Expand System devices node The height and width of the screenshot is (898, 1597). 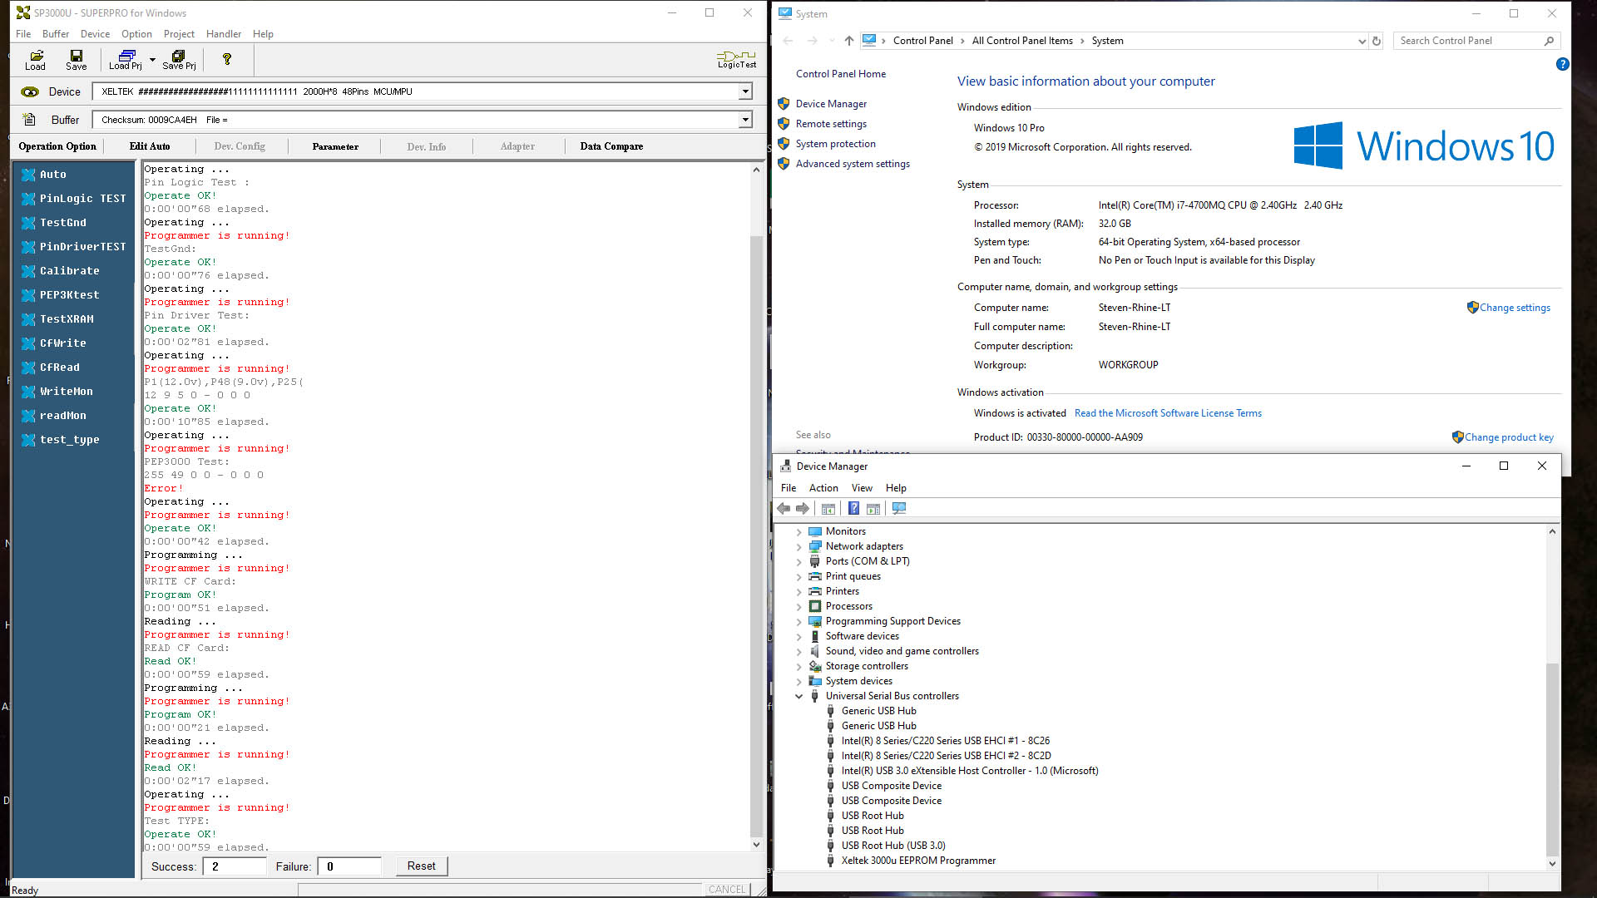coord(799,682)
